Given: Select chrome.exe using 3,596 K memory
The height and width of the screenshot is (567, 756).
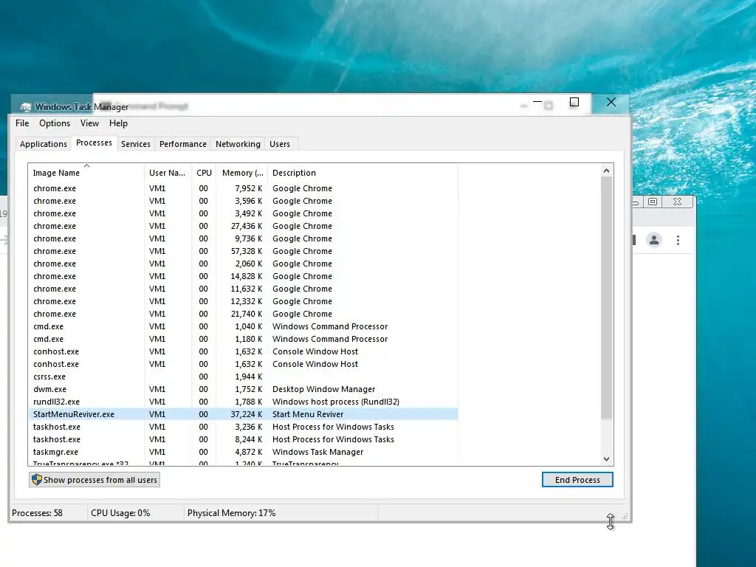Looking at the screenshot, I should coord(243,201).
